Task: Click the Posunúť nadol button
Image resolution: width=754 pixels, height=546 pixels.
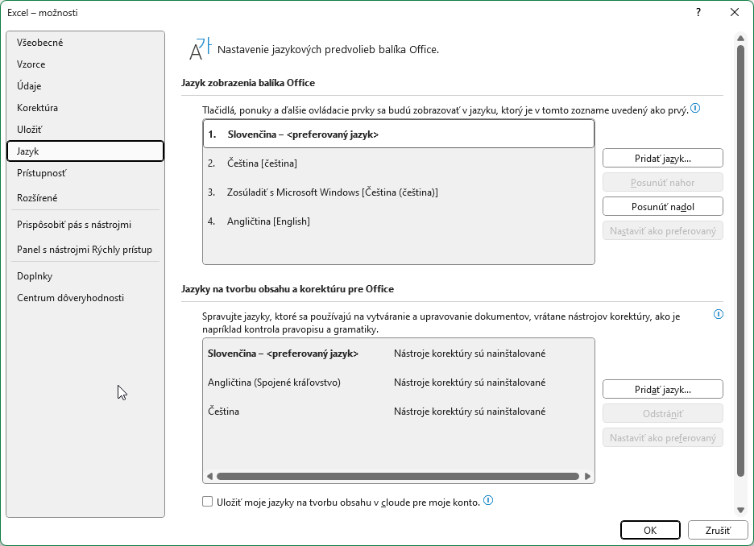Action: 663,207
